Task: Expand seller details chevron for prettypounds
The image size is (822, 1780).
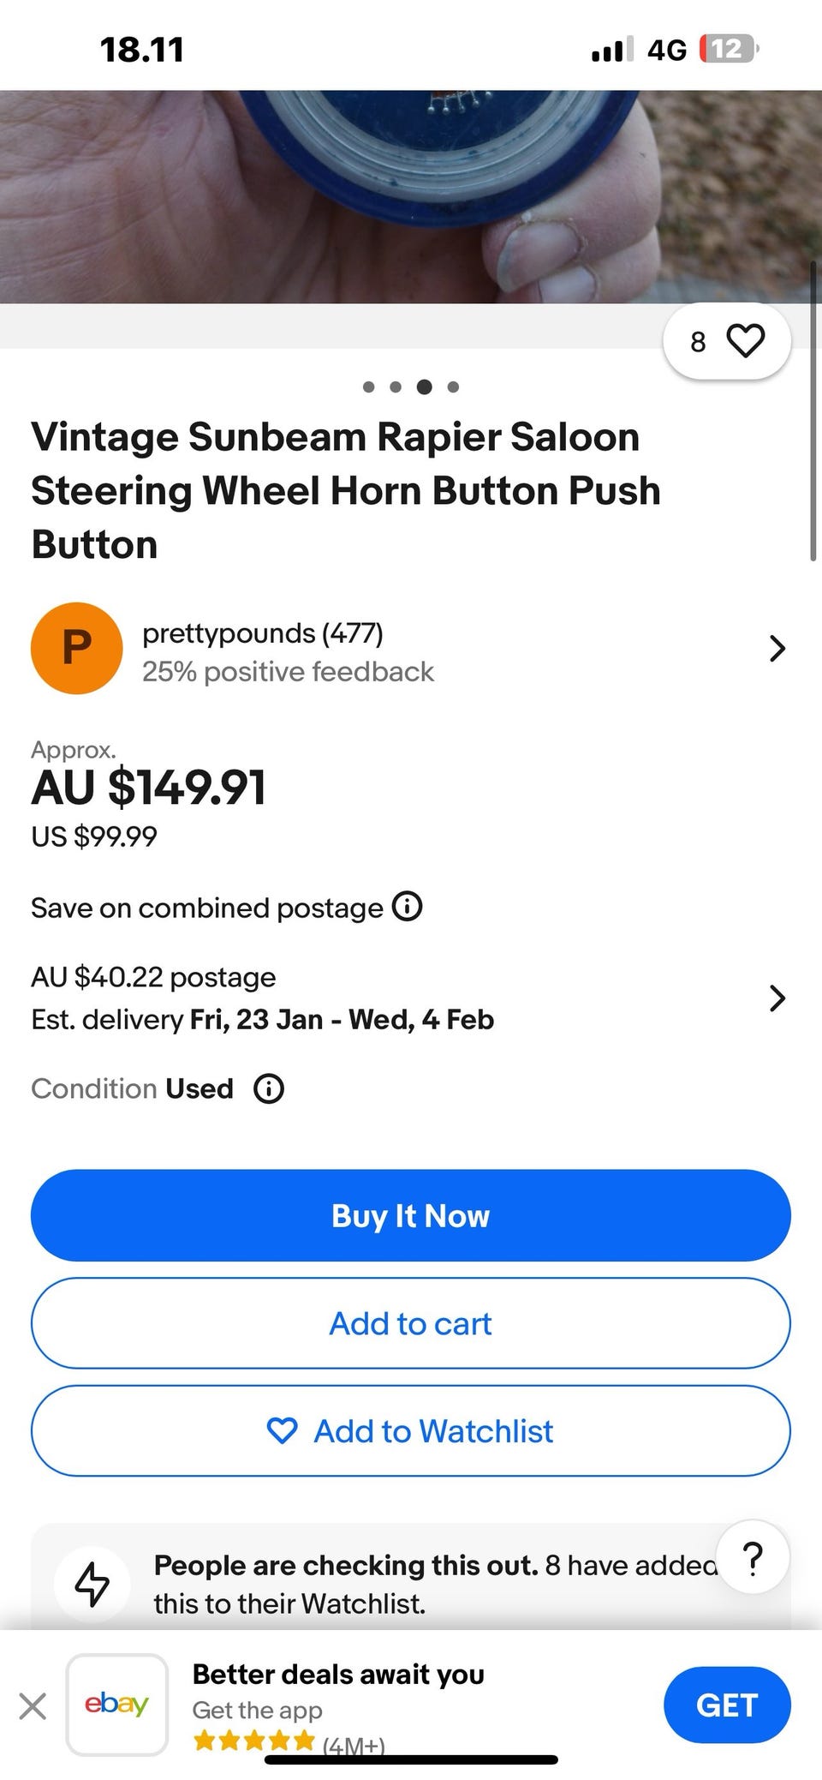Action: click(777, 649)
